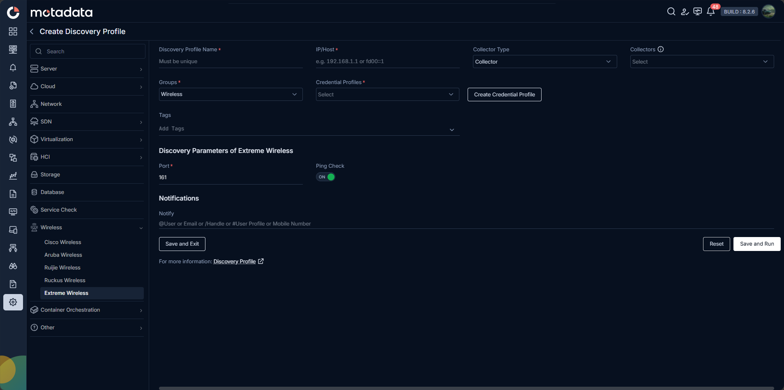Viewport: 784px width, 390px height.
Task: Click the badge document icon in sidebar
Action: pyautogui.click(x=13, y=104)
